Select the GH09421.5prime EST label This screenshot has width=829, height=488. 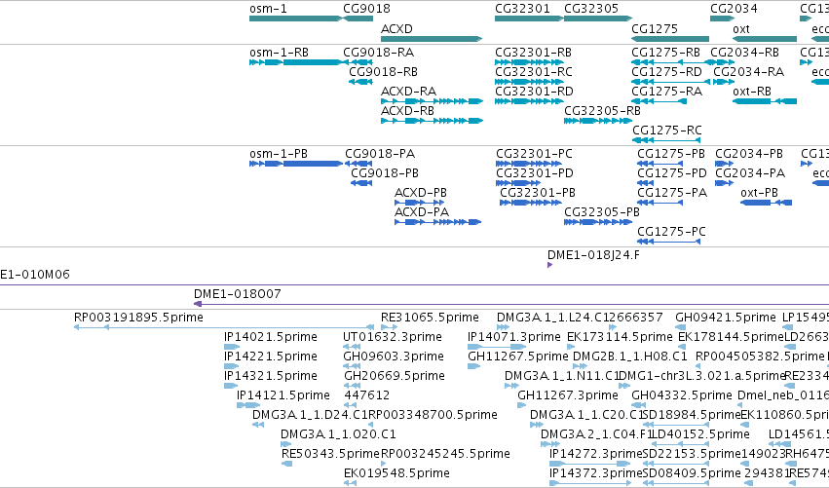coord(726,318)
